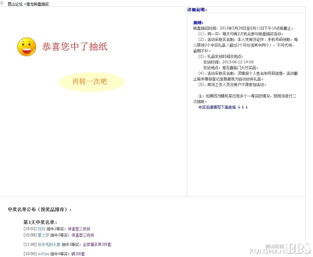Viewport: 313px width, 257px height.
Task: Open the 全家福茶具5件套 prize link
Action: coord(97,244)
